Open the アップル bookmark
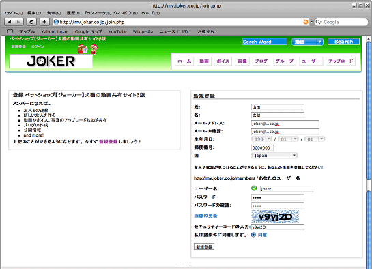The image size is (372, 269). (27, 31)
